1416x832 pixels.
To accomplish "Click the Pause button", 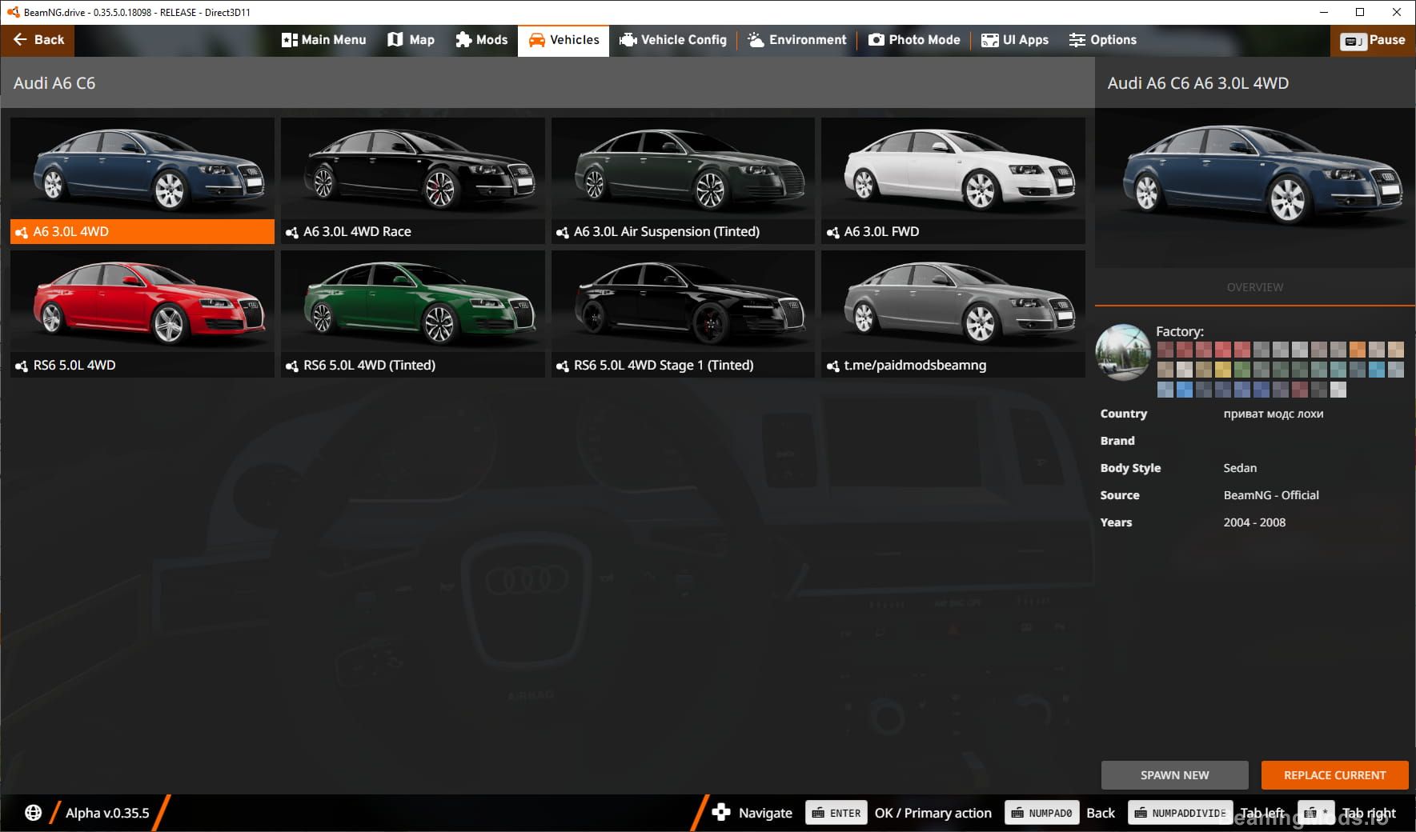I will [1373, 41].
